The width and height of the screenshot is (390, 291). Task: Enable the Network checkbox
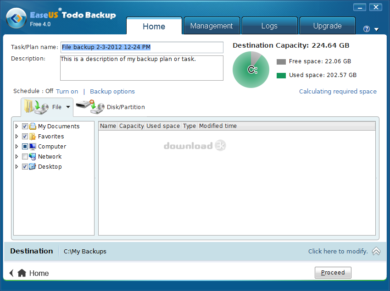[x=25, y=157]
